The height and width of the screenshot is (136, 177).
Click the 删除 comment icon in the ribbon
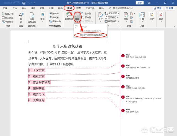pyautogui.click(x=77, y=16)
